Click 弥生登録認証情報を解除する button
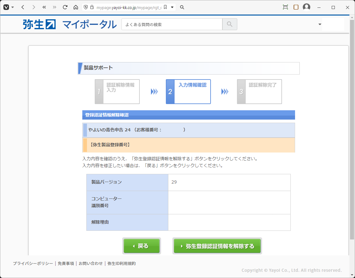This screenshot has width=355, height=278. tap(217, 246)
